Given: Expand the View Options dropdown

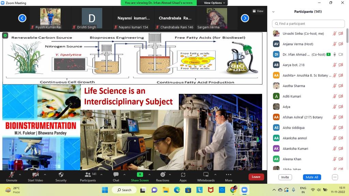Looking at the screenshot, I should click(x=215, y=3).
